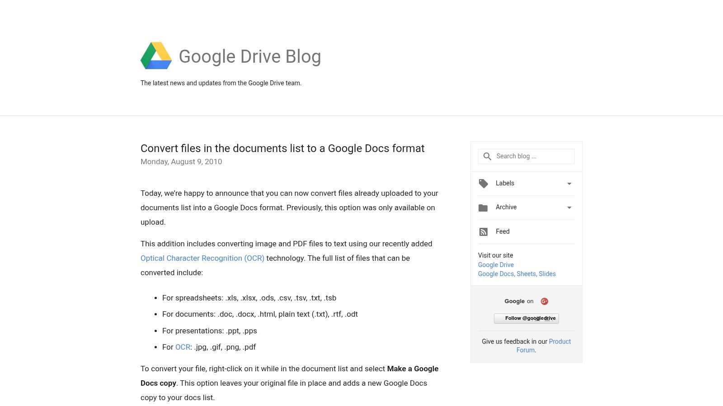Select the Feed sidebar entry
This screenshot has width=723, height=406.
pyautogui.click(x=502, y=231)
